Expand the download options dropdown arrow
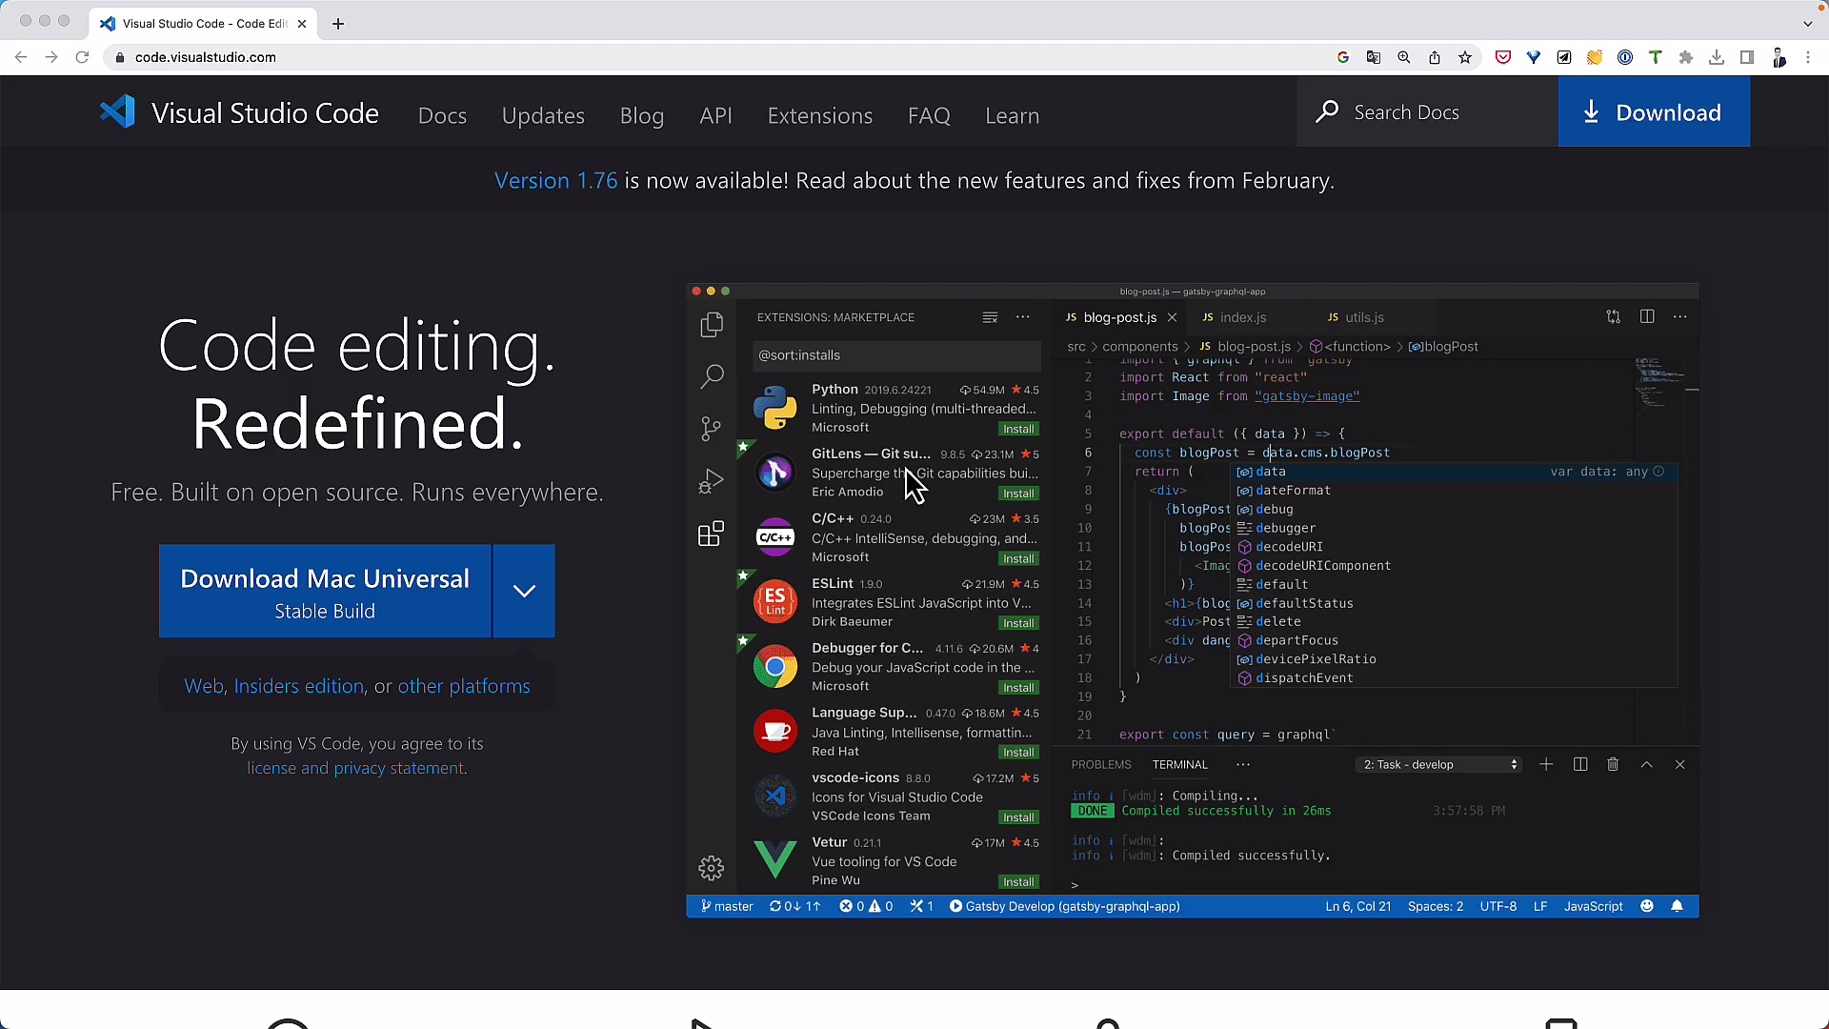Screen dimensions: 1829x1029 coord(524,591)
